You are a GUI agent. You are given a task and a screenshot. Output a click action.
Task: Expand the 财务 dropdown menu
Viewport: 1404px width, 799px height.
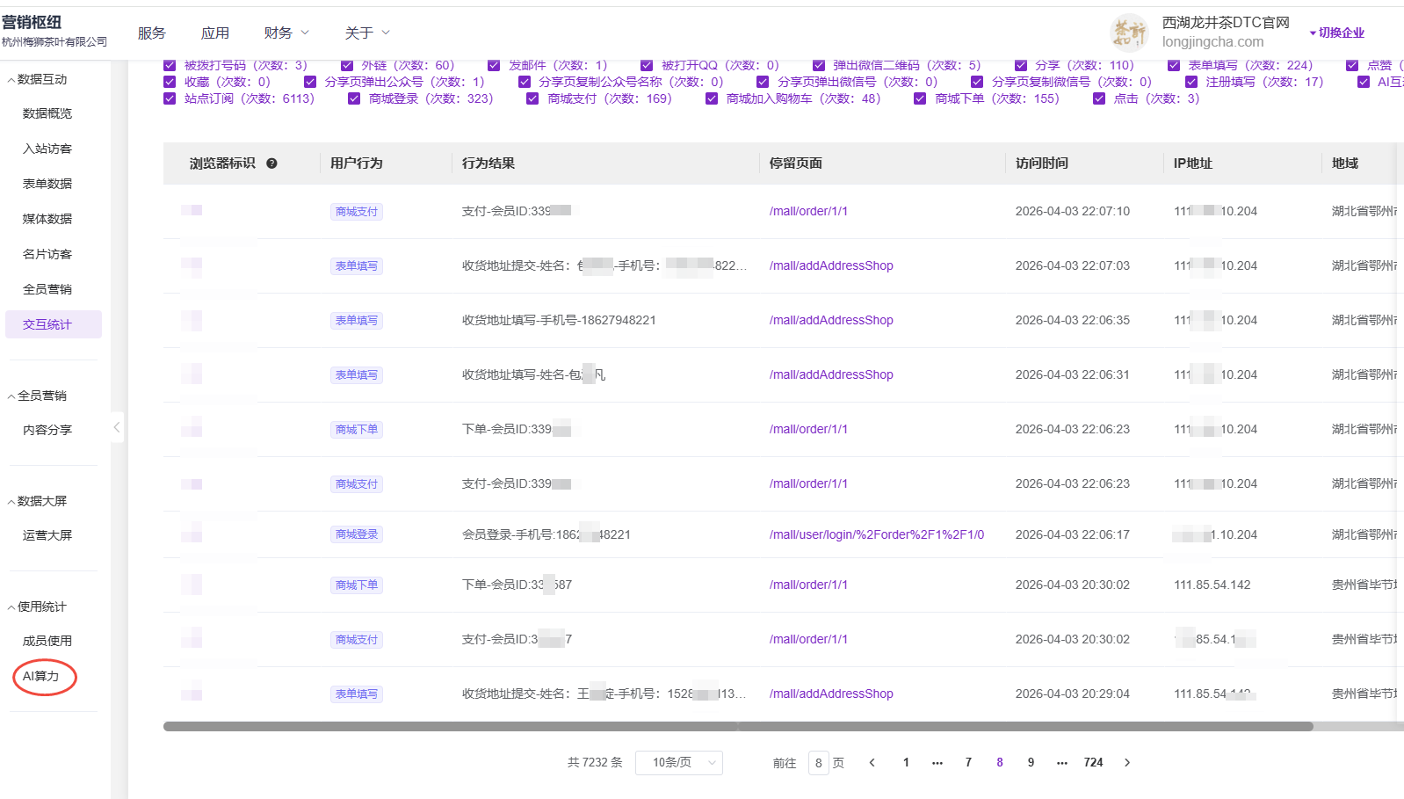[x=286, y=33]
